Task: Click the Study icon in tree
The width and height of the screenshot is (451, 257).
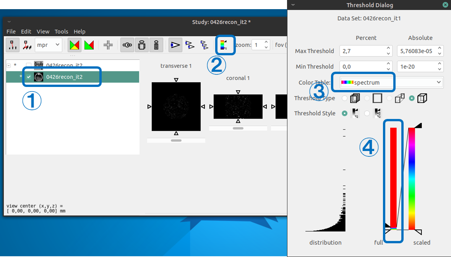Action: click(39, 65)
